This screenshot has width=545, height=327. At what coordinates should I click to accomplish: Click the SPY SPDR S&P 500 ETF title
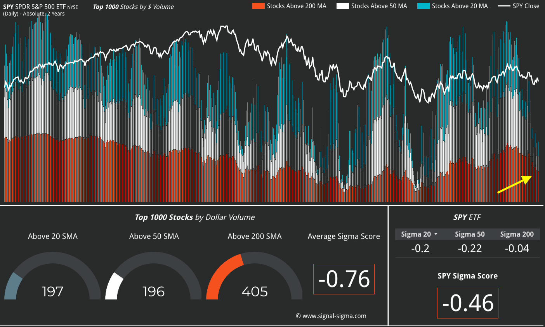coord(40,7)
